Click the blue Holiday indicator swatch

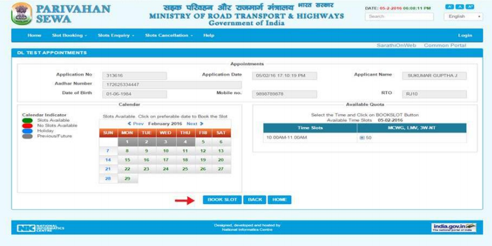[x=27, y=131]
